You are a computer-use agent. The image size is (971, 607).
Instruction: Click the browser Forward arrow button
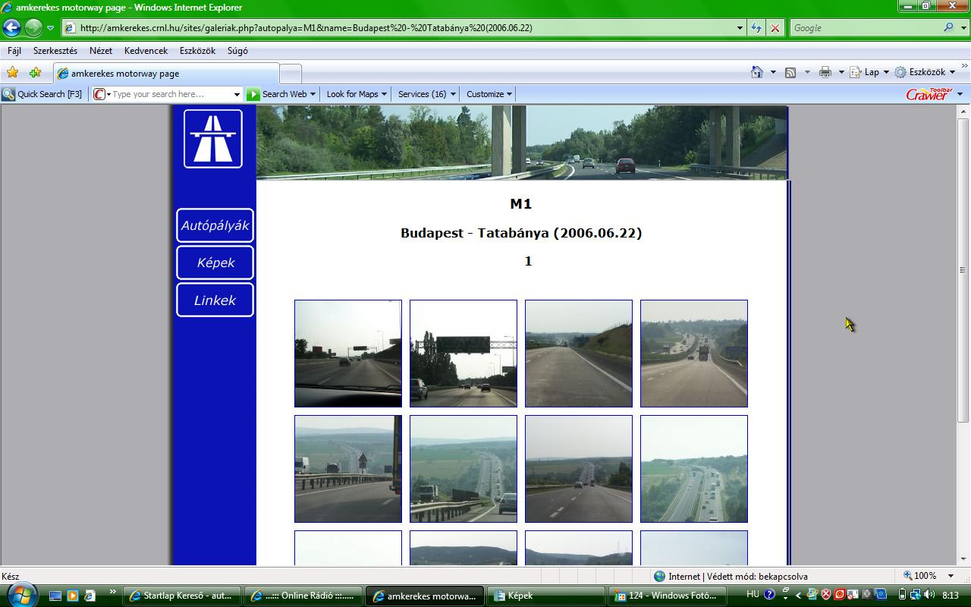tap(33, 28)
